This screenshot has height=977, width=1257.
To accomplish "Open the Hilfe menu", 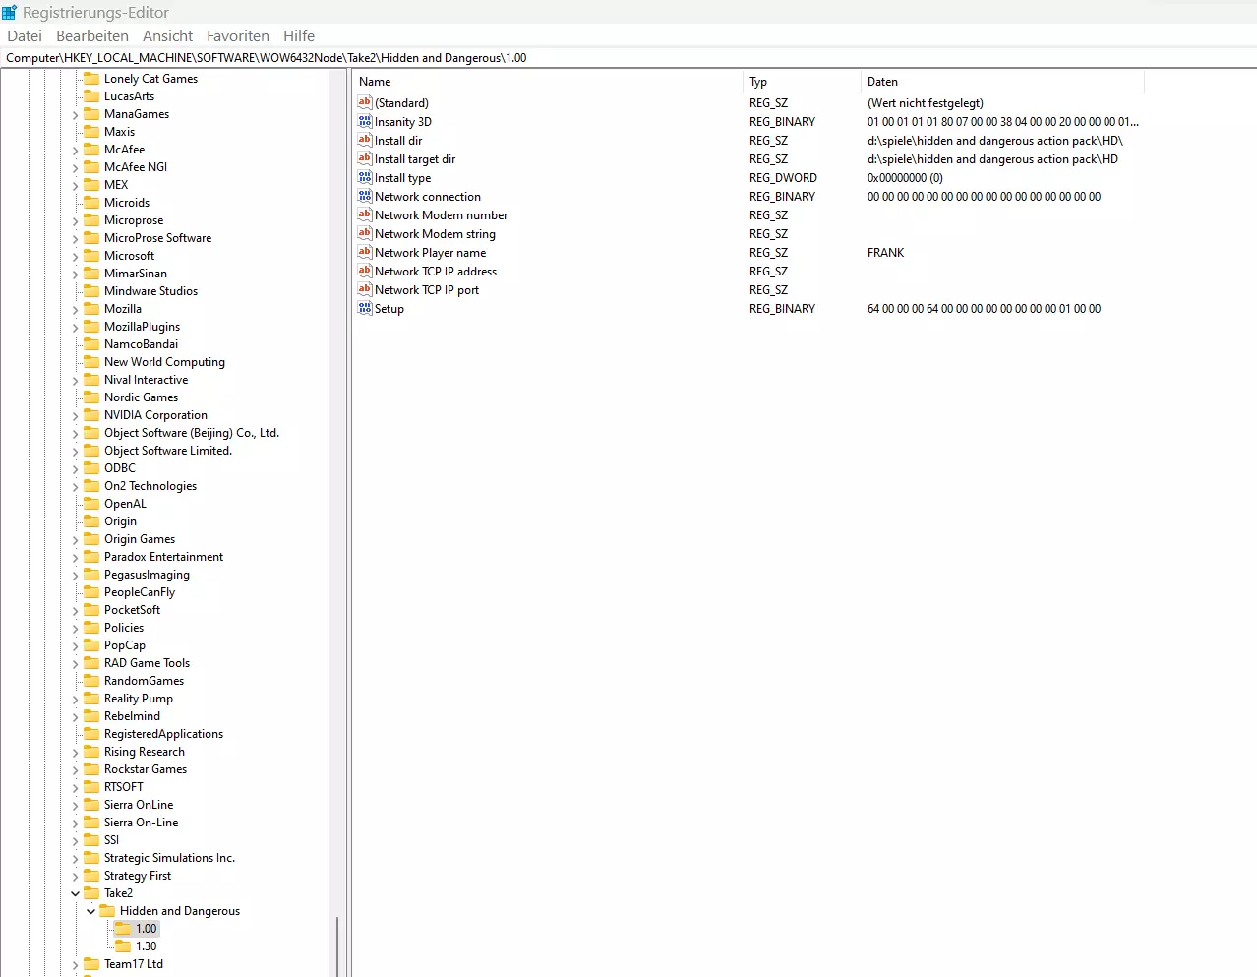I will coord(299,35).
